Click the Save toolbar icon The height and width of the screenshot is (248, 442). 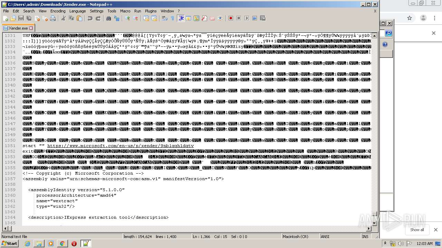(21, 18)
